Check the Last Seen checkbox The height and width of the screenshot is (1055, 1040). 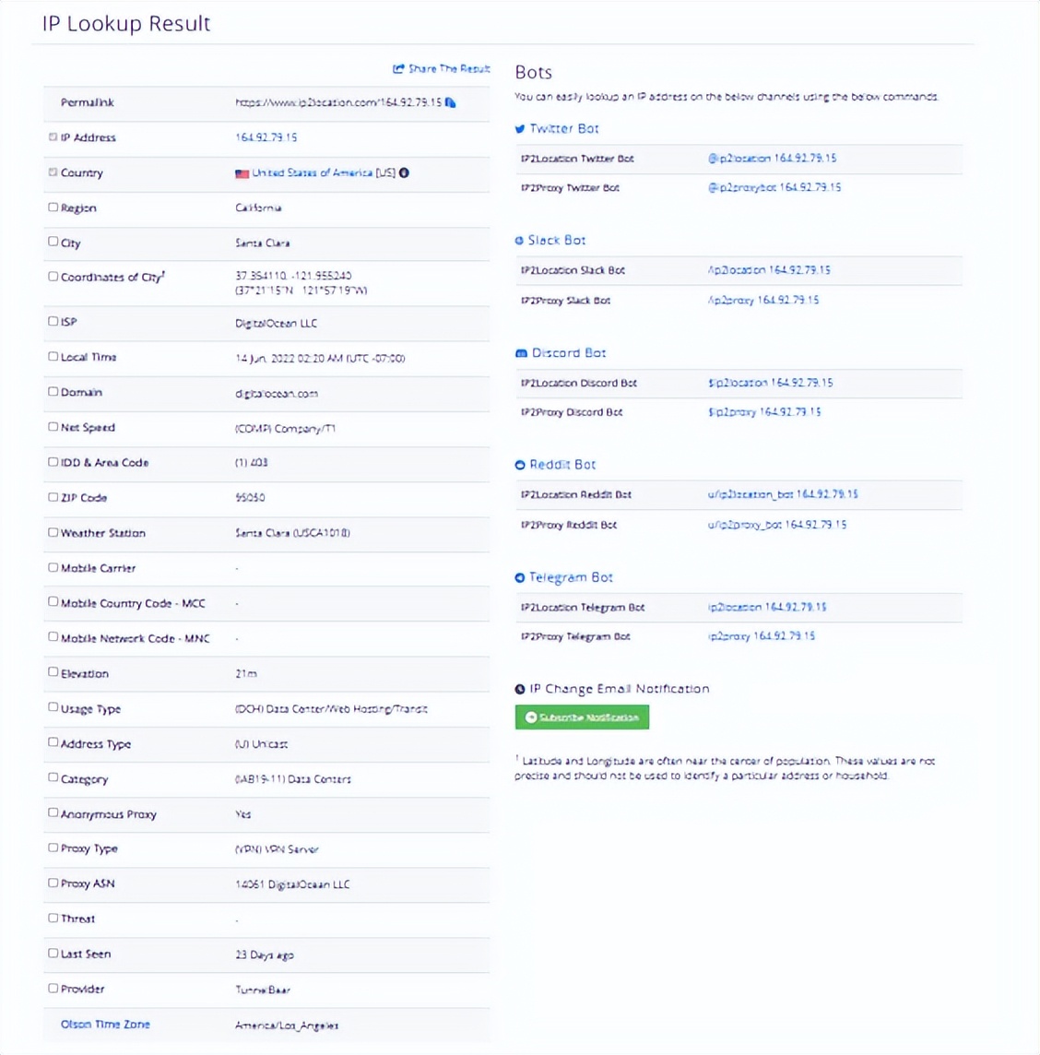tap(53, 953)
